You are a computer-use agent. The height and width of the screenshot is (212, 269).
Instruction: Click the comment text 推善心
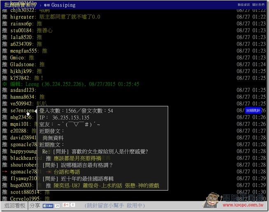coord(44,30)
